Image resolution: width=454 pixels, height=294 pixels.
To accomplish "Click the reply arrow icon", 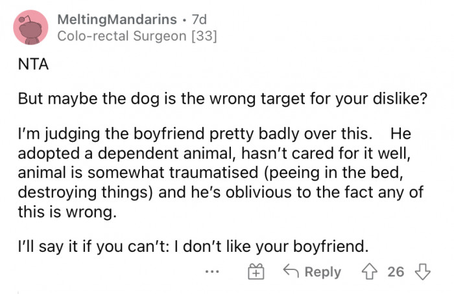I will tap(291, 272).
